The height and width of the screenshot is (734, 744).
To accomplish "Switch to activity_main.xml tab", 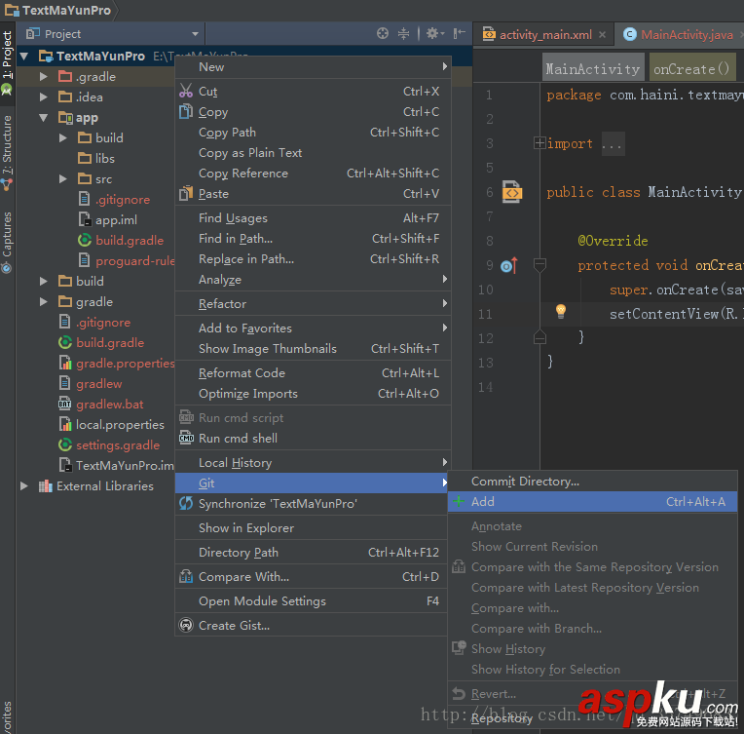I will (545, 34).
